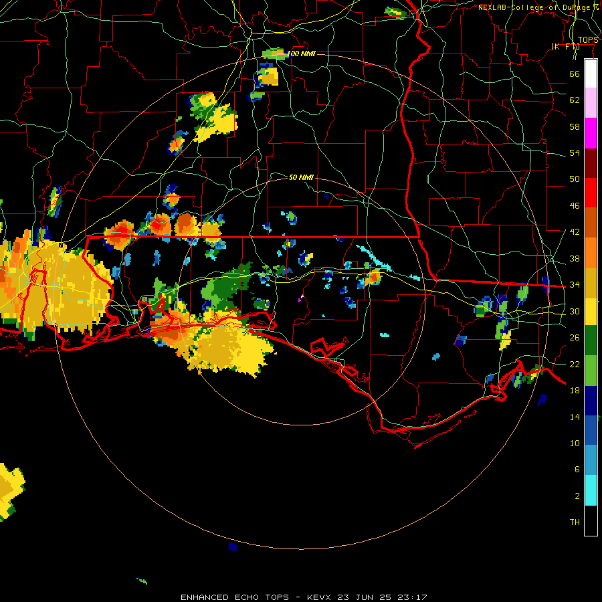Click the light pink legend swatch
Image resolution: width=602 pixels, height=602 pixels.
click(x=591, y=103)
